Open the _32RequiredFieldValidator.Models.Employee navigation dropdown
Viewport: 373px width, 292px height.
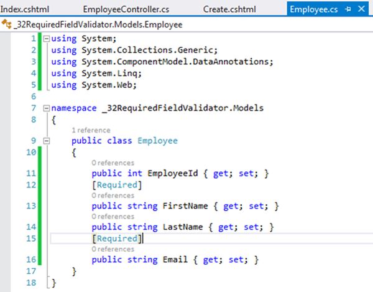(x=98, y=24)
